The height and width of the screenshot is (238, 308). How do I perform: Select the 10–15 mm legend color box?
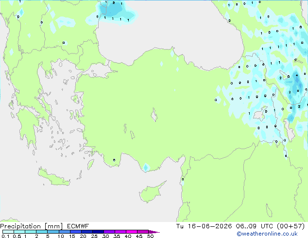[64, 232]
